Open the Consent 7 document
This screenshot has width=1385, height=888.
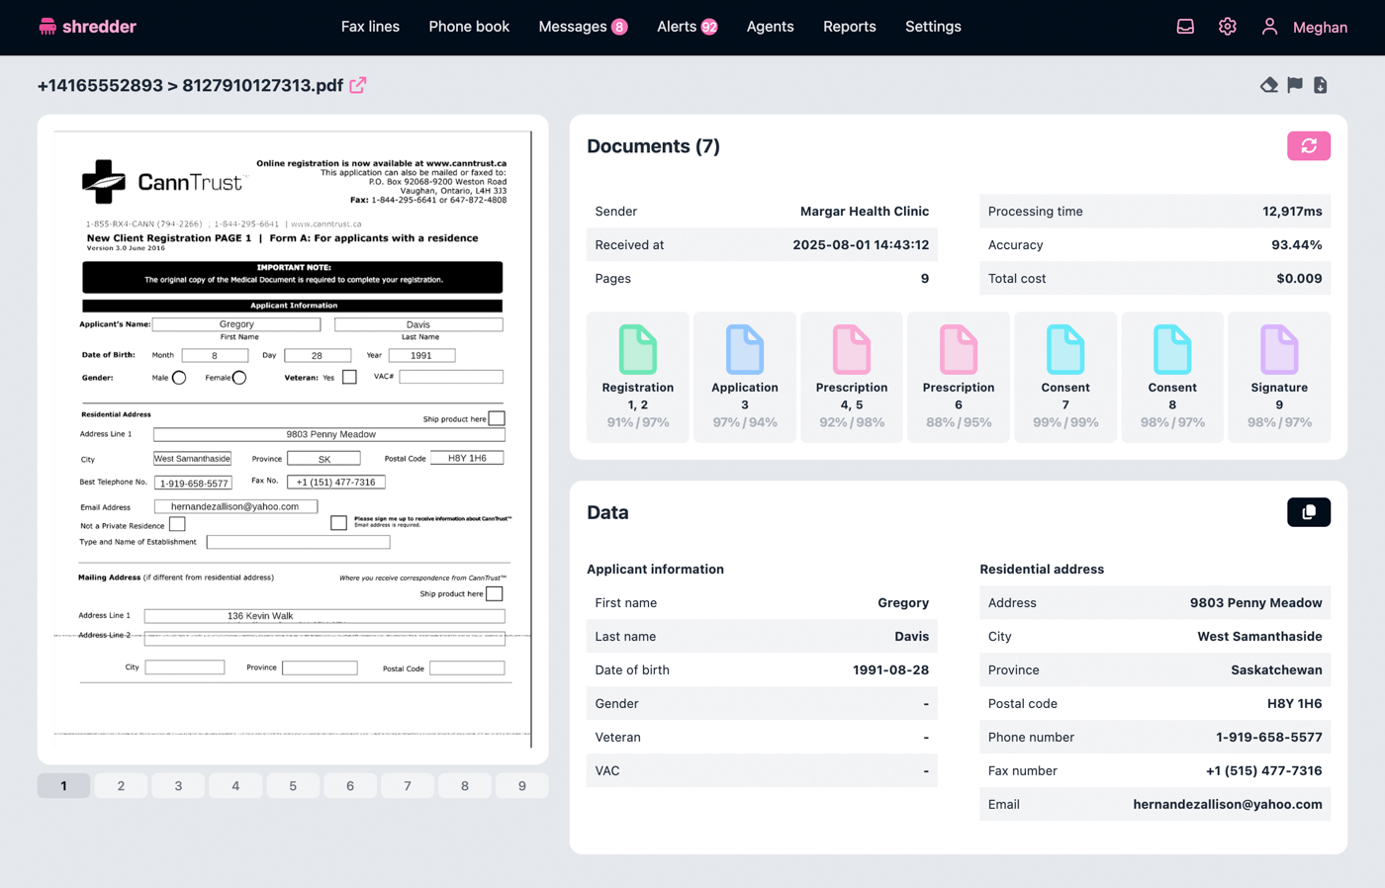[1064, 376]
